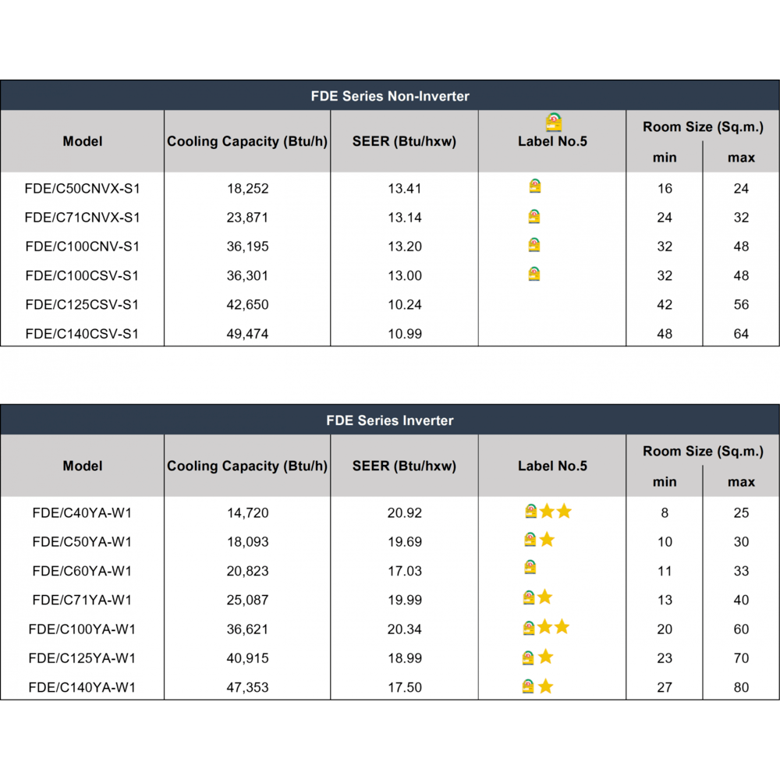Click the energy label icon for FDE/C100CNV-S1
The image size is (780, 780).
click(534, 245)
